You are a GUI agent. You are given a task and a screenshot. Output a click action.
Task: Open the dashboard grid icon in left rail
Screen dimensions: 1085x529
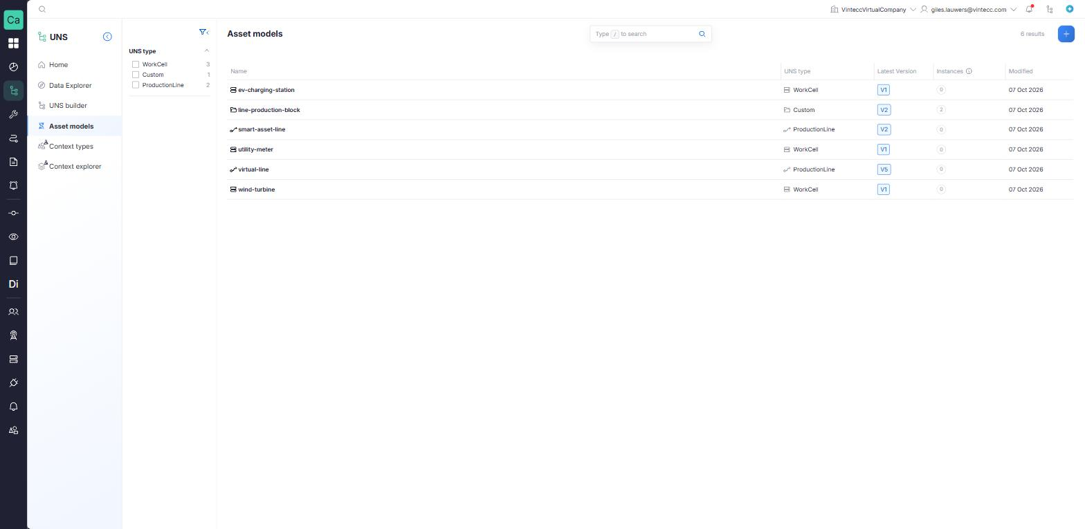pyautogui.click(x=13, y=44)
